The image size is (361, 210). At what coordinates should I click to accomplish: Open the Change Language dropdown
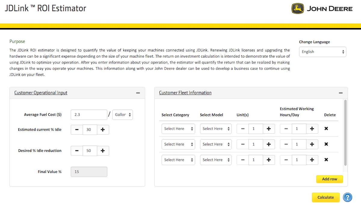(322, 52)
